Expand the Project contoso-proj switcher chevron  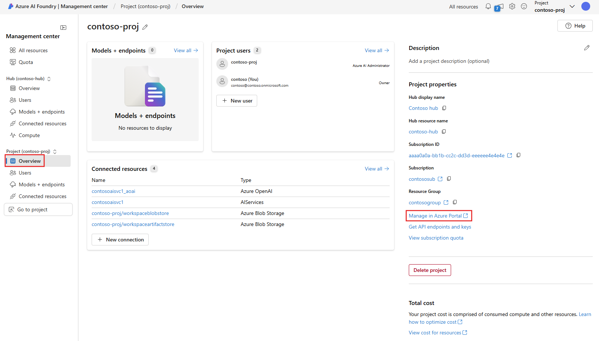(x=572, y=6)
